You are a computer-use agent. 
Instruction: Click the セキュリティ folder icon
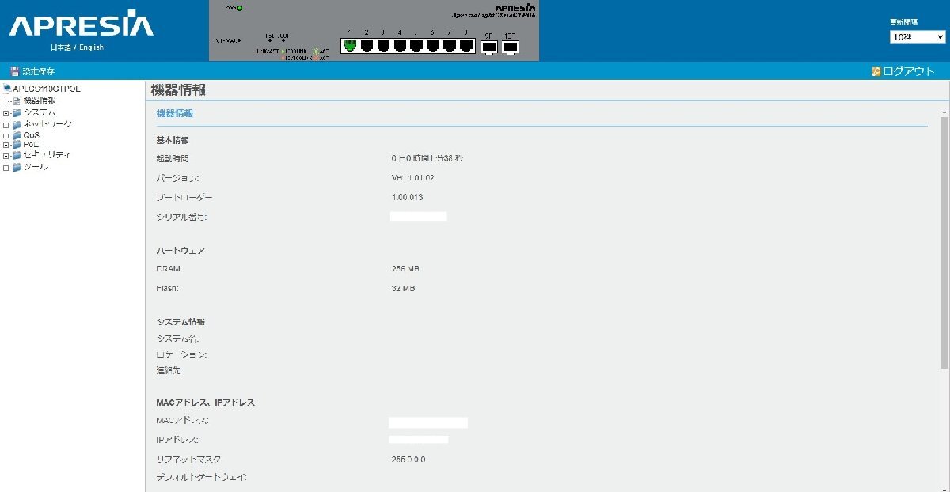[17, 155]
